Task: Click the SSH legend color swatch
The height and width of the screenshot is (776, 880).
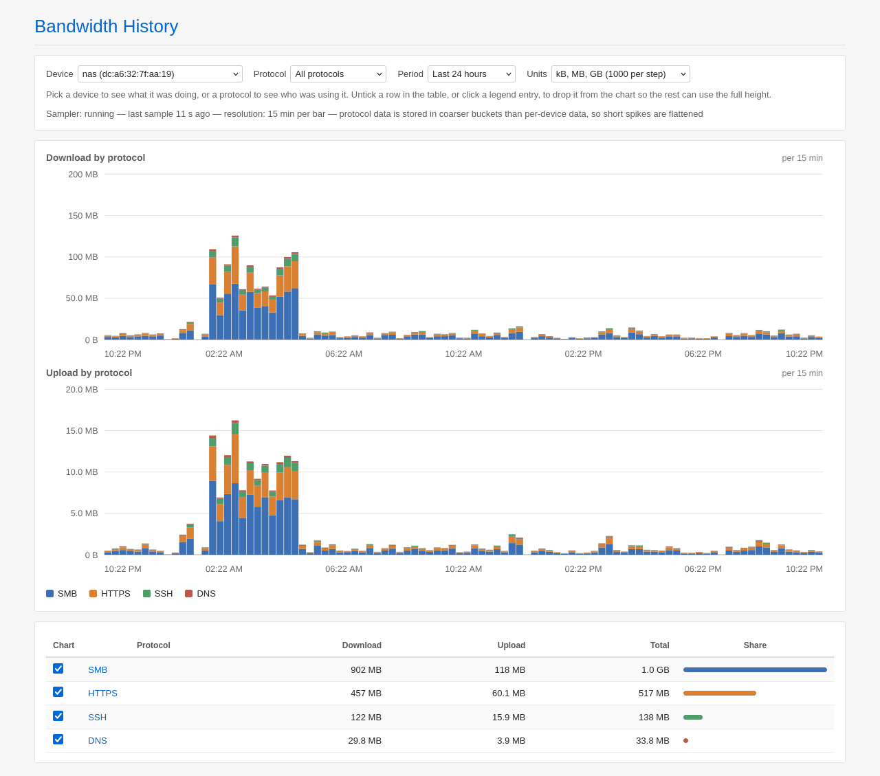Action: pyautogui.click(x=147, y=594)
